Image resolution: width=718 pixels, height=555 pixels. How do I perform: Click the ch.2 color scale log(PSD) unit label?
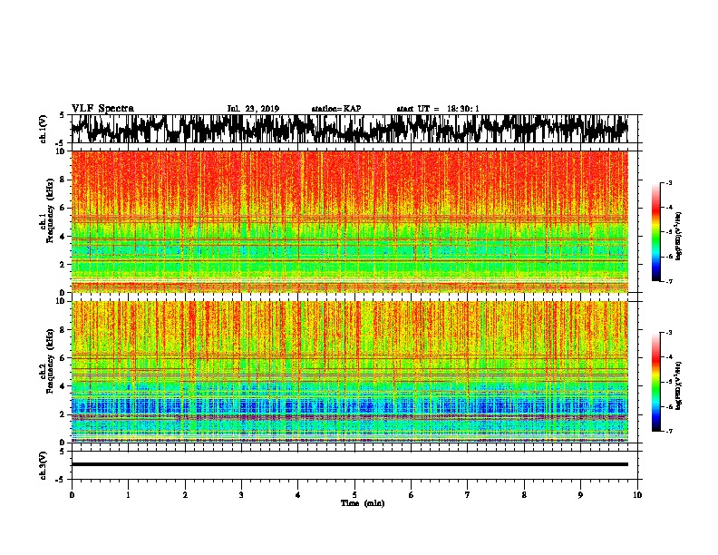click(679, 385)
